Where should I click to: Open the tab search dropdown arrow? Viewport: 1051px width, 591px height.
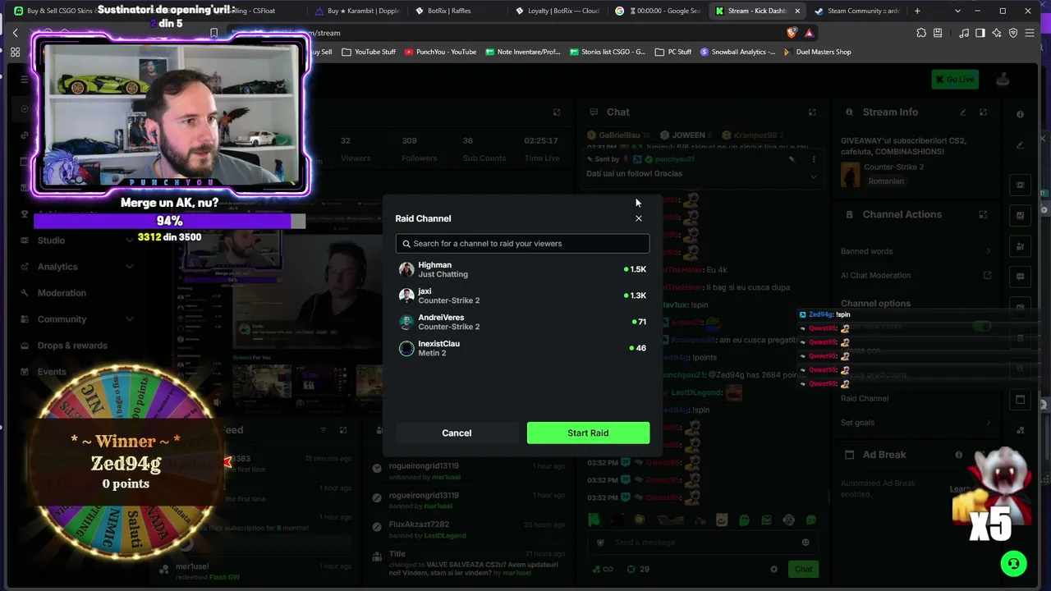pyautogui.click(x=957, y=11)
